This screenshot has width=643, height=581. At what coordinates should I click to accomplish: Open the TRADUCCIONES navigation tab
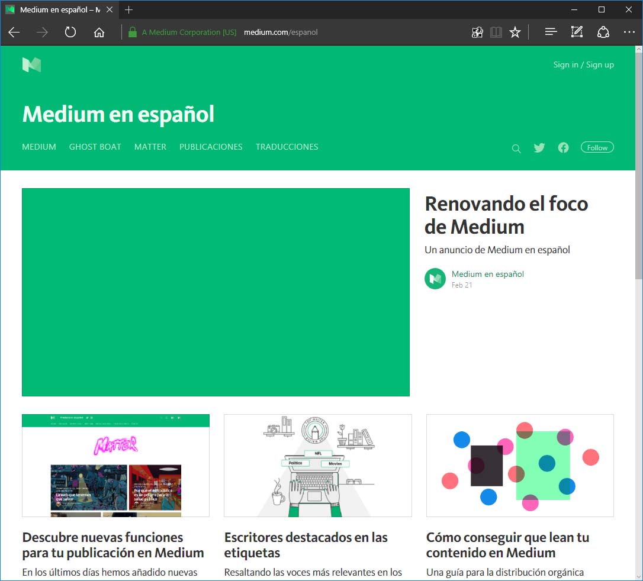(287, 147)
